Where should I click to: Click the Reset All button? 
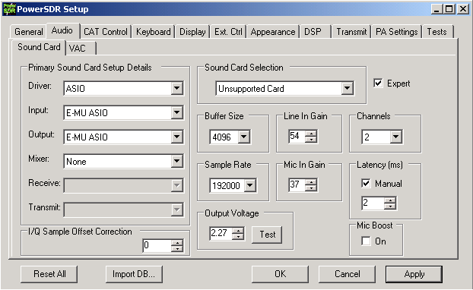pos(49,274)
